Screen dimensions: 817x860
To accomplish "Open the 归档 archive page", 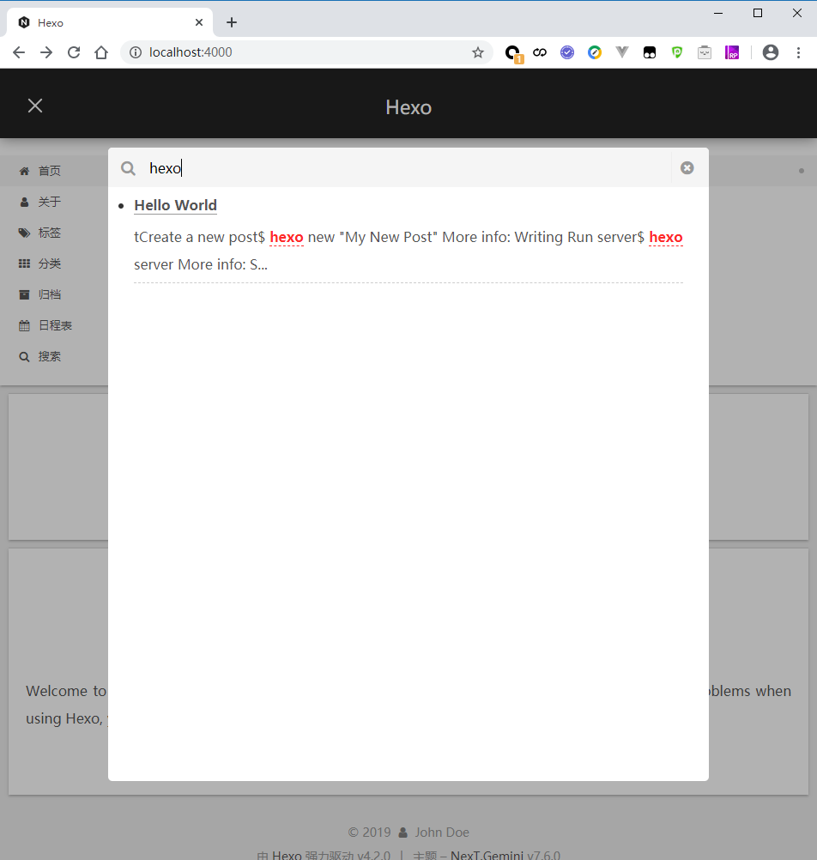I will tap(49, 294).
